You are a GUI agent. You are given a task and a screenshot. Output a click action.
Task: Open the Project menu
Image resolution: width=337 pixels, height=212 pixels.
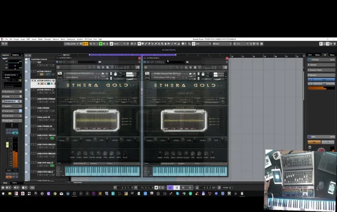pos(16,39)
